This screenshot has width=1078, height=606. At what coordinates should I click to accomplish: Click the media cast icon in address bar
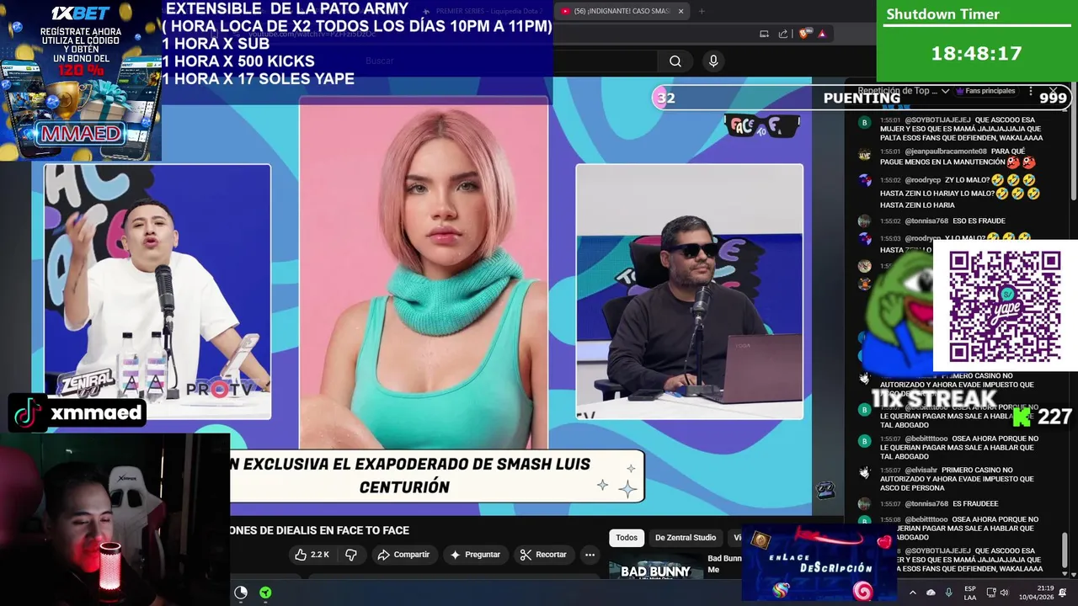[x=764, y=34]
